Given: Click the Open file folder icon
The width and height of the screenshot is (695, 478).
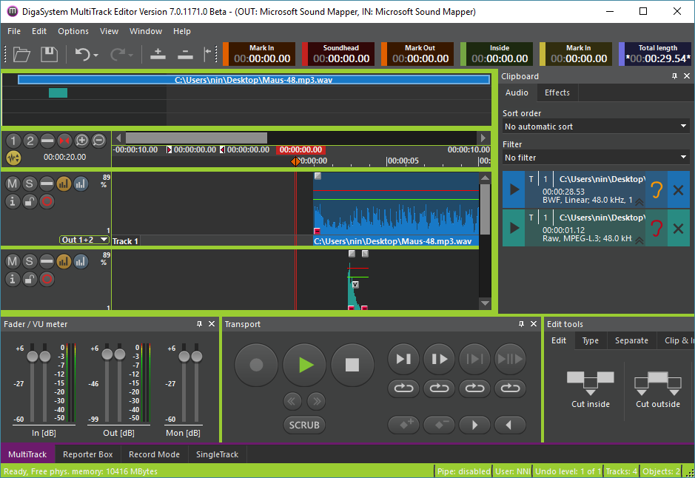Looking at the screenshot, I should 21,54.
